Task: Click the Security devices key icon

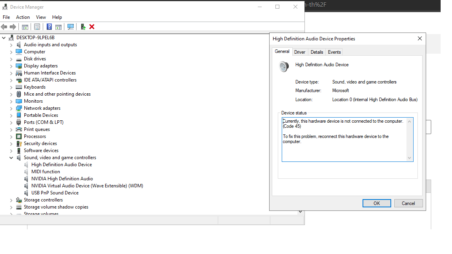Action: click(x=19, y=143)
